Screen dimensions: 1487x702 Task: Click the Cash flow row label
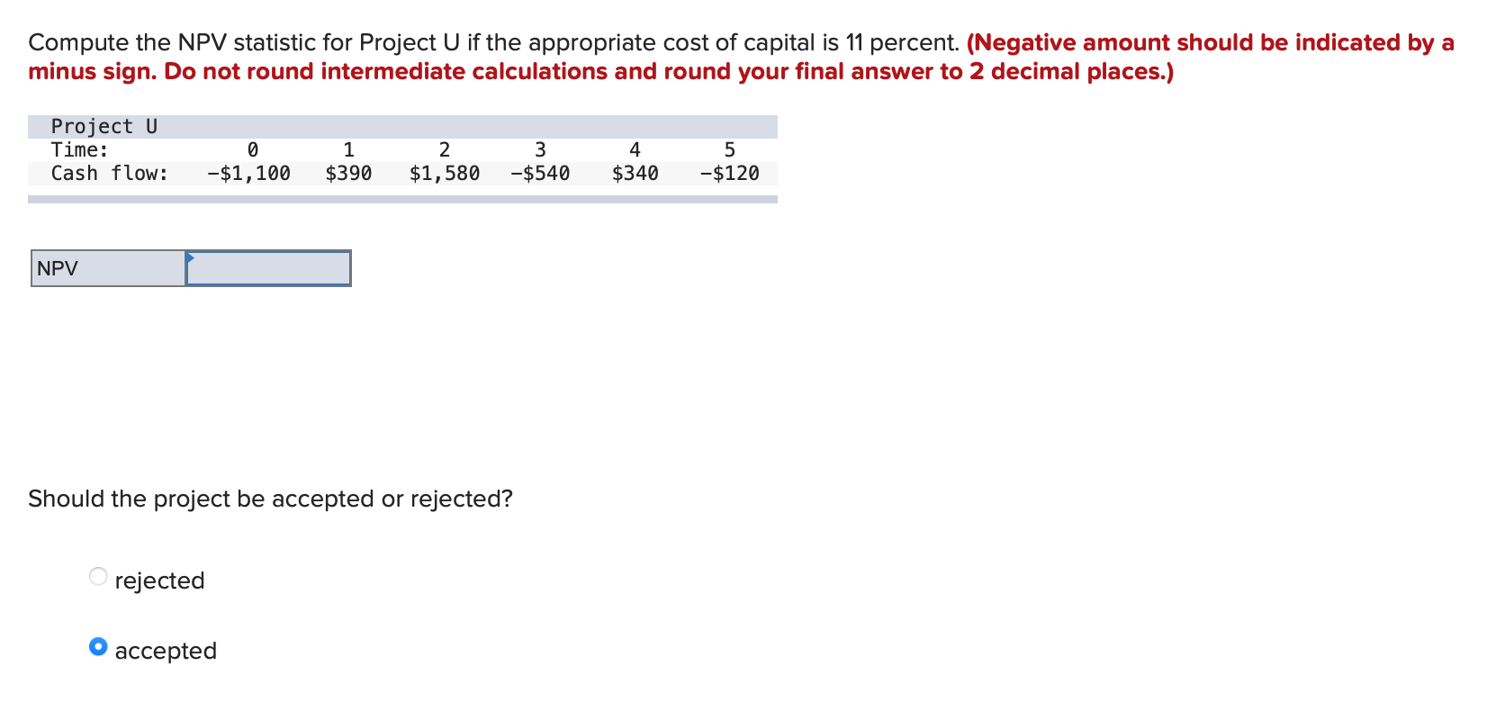tap(110, 173)
